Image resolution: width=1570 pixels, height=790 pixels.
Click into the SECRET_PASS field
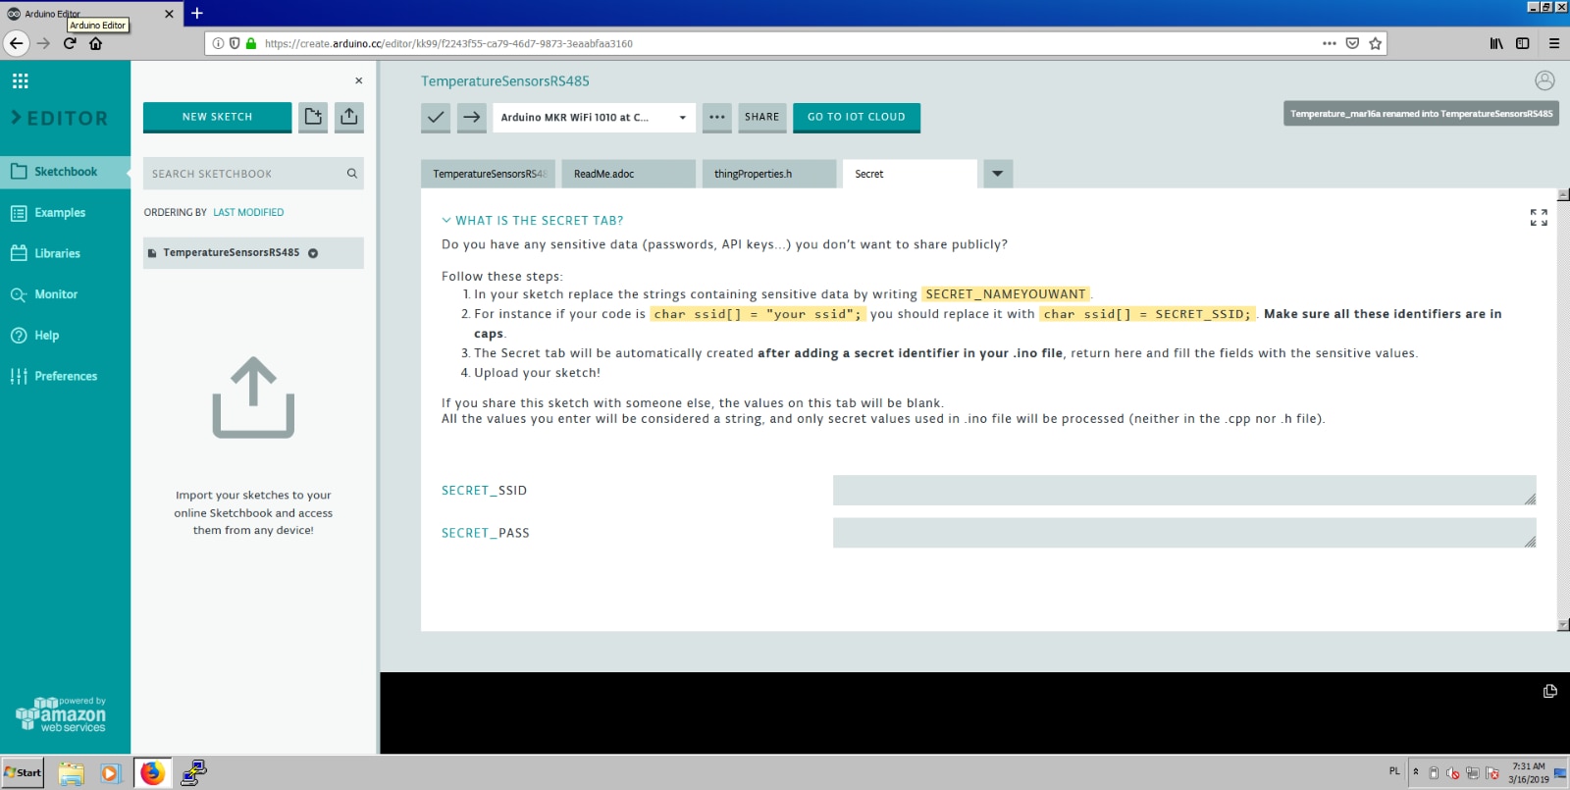(1184, 533)
